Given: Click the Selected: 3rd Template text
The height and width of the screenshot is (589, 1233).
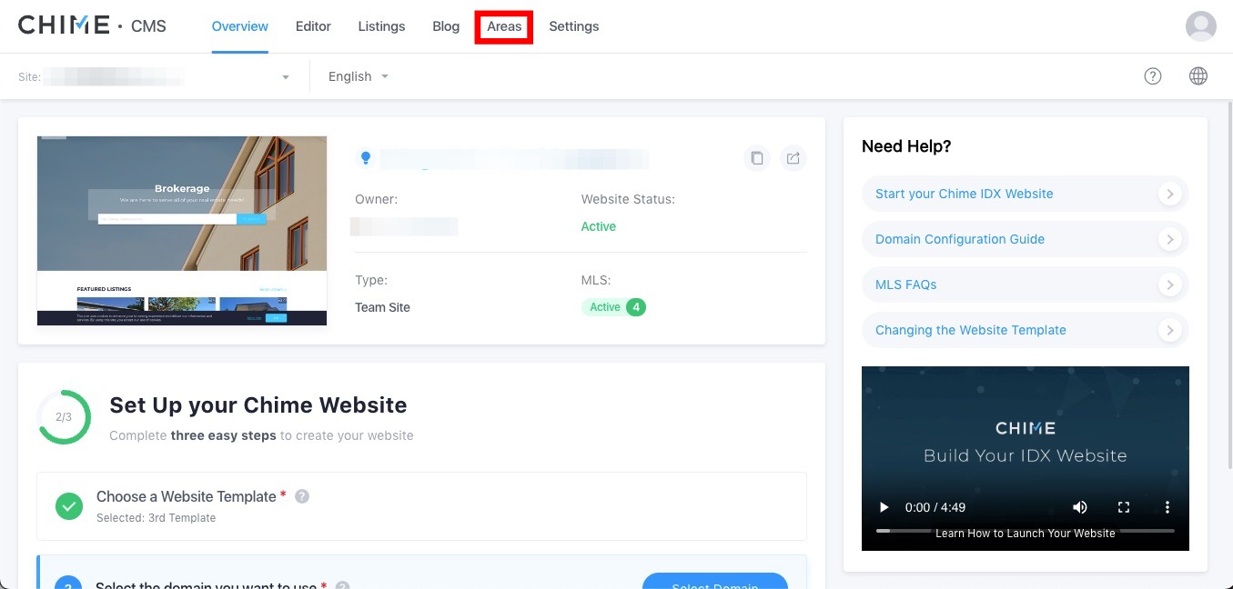Looking at the screenshot, I should click(157, 518).
